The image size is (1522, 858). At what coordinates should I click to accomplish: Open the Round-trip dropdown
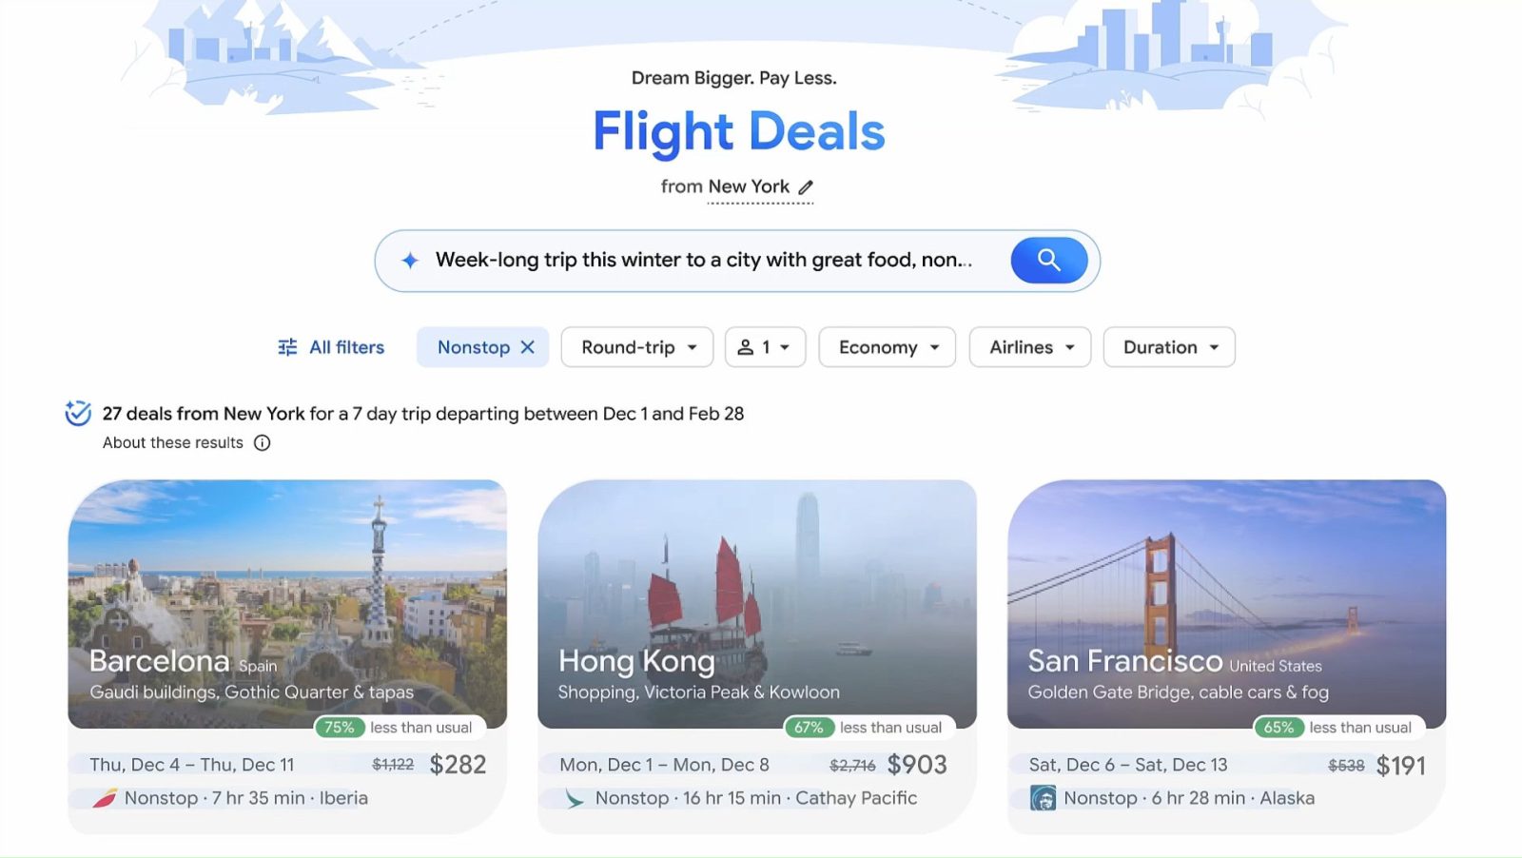pyautogui.click(x=636, y=347)
